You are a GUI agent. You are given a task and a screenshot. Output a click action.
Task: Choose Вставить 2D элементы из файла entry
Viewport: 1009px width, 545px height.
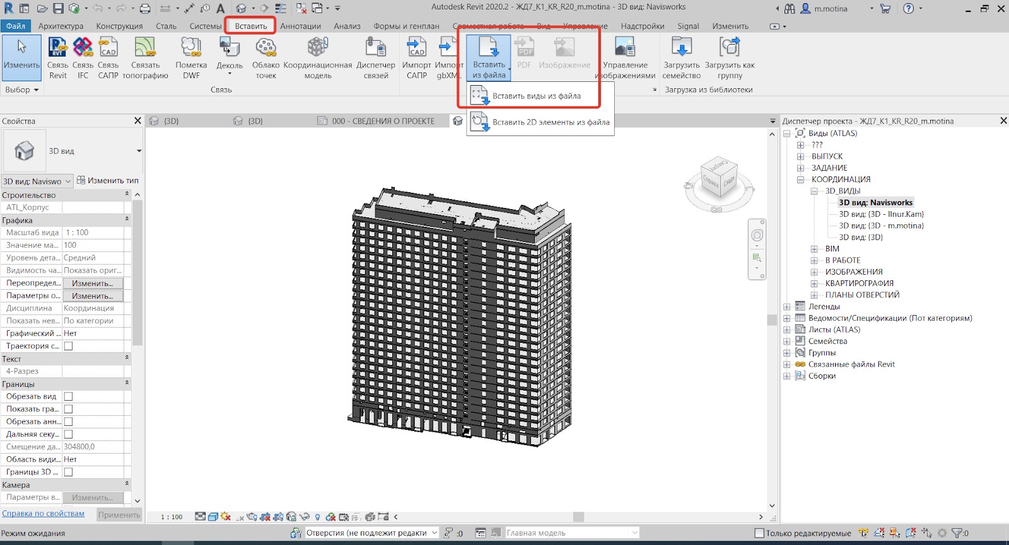pos(540,122)
